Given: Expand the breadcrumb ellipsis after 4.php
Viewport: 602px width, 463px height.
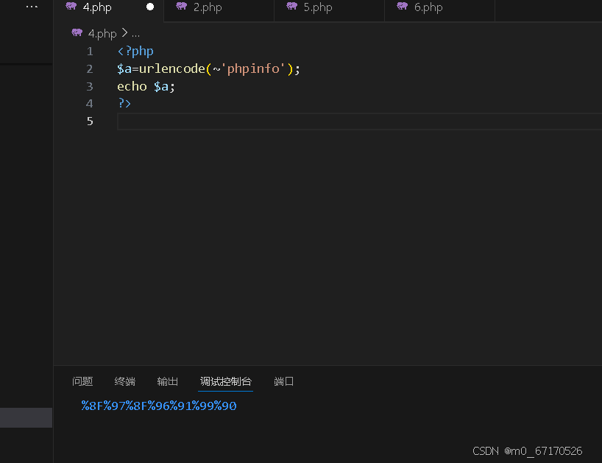Looking at the screenshot, I should (x=135, y=33).
